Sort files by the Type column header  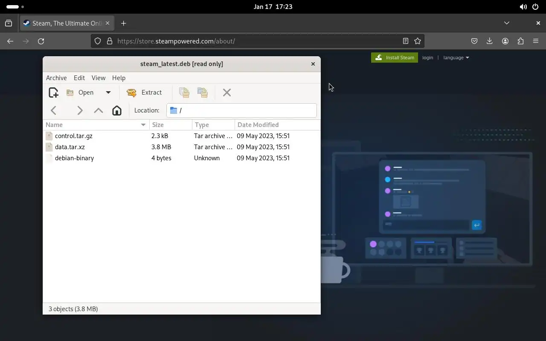click(213, 125)
